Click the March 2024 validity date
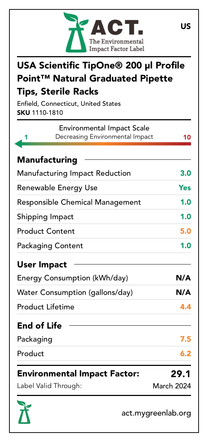This screenshot has width=208, height=442. 172,386
